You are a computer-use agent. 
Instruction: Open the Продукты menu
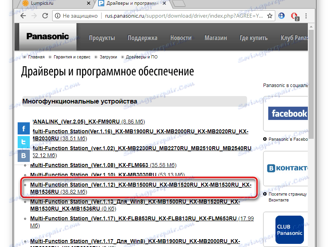tap(102, 38)
